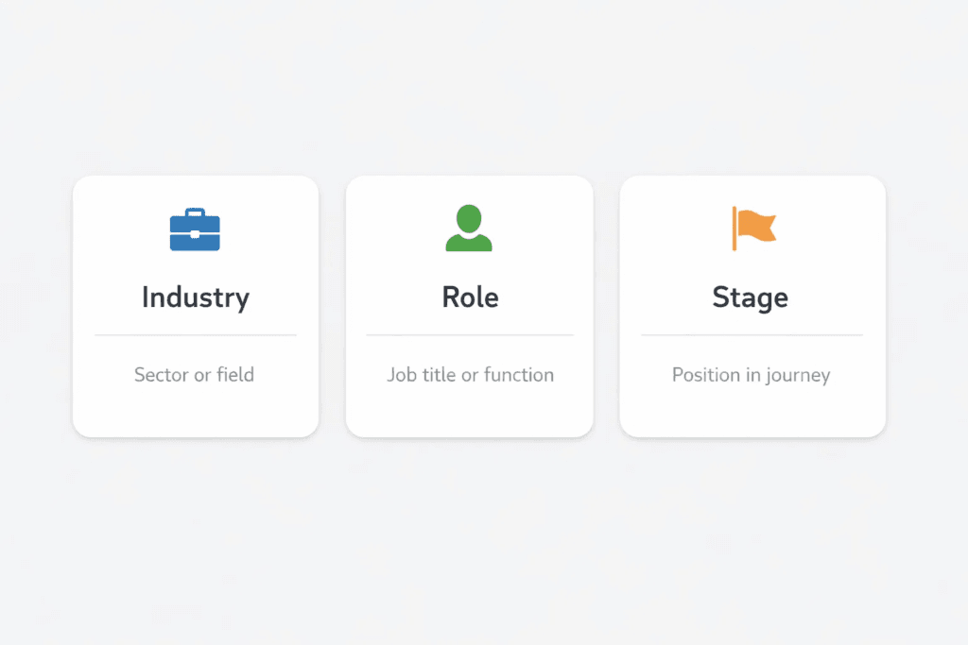Image resolution: width=968 pixels, height=645 pixels.
Task: Click the Role heading text
Action: (469, 297)
